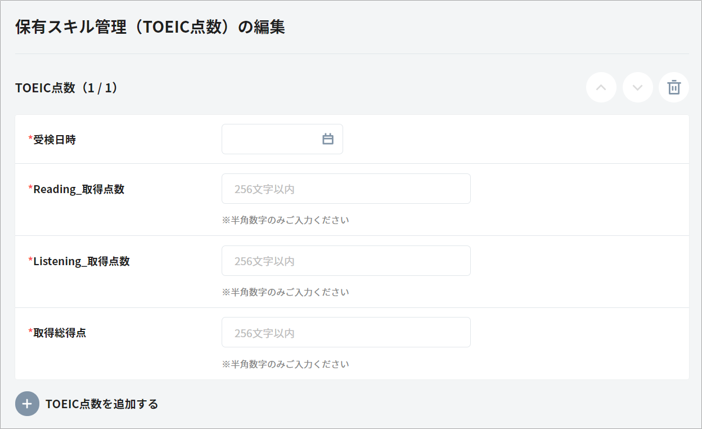
Task: Move the TOEIC entry down with the chevron
Action: click(637, 87)
